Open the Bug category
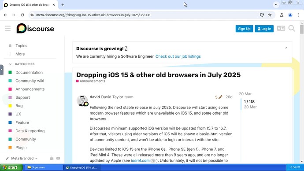Viewport: 304px width, 171px height. coord(19,106)
